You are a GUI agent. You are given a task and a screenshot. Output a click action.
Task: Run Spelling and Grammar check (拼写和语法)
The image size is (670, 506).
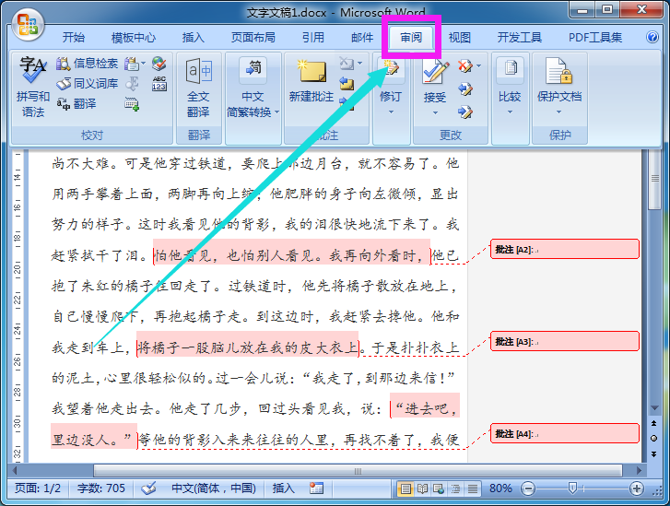[33, 88]
